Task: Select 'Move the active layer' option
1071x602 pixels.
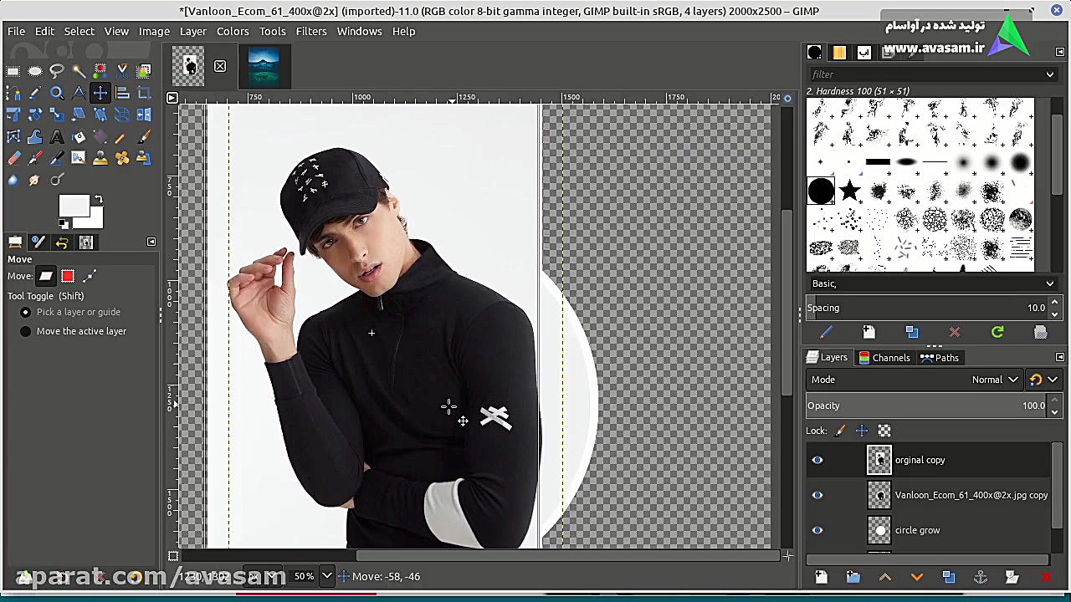Action: click(26, 331)
